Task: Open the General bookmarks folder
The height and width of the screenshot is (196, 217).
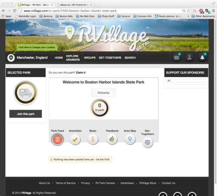Action: (x=124, y=16)
